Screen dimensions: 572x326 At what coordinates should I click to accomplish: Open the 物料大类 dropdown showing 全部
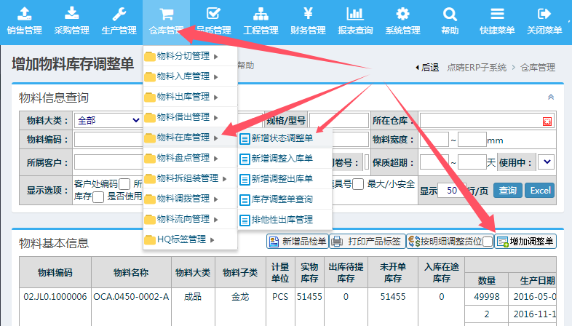(x=108, y=120)
